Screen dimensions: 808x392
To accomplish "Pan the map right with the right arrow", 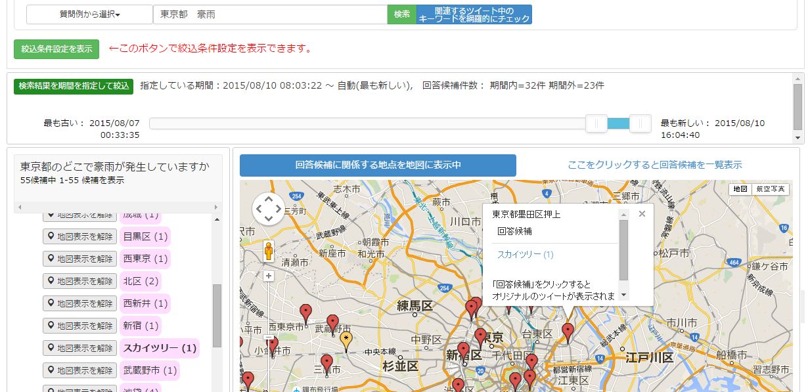I will 279,209.
